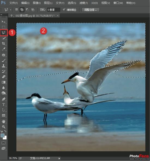
Task: Open the 编辑(E) menu
Action: (25, 3)
